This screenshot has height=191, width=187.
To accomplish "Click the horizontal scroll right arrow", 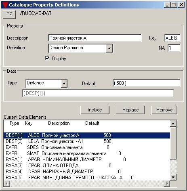I will (167, 184).
